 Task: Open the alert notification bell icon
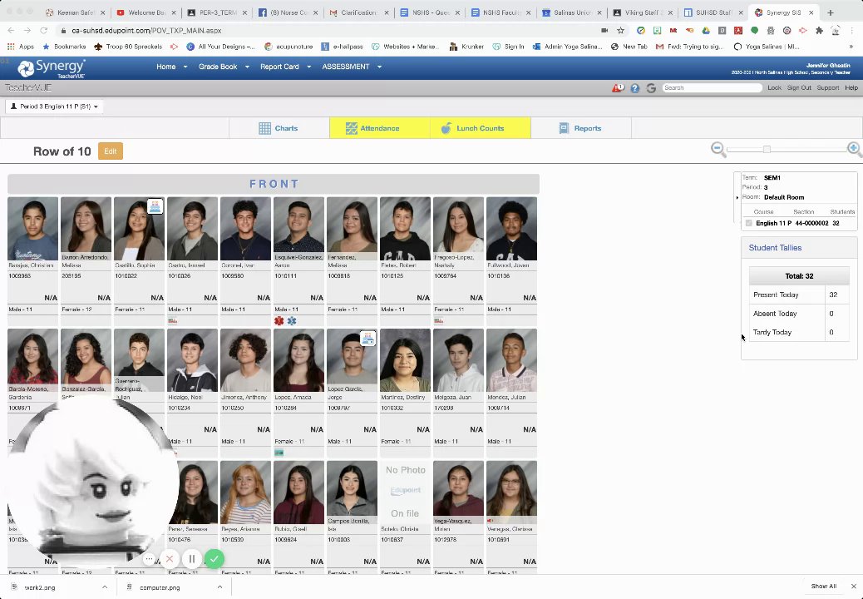pyautogui.click(x=618, y=88)
